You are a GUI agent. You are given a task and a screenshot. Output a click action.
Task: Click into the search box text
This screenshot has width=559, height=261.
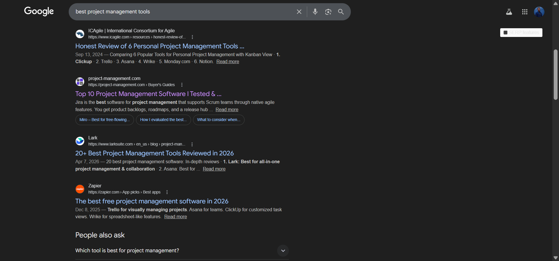(x=113, y=12)
